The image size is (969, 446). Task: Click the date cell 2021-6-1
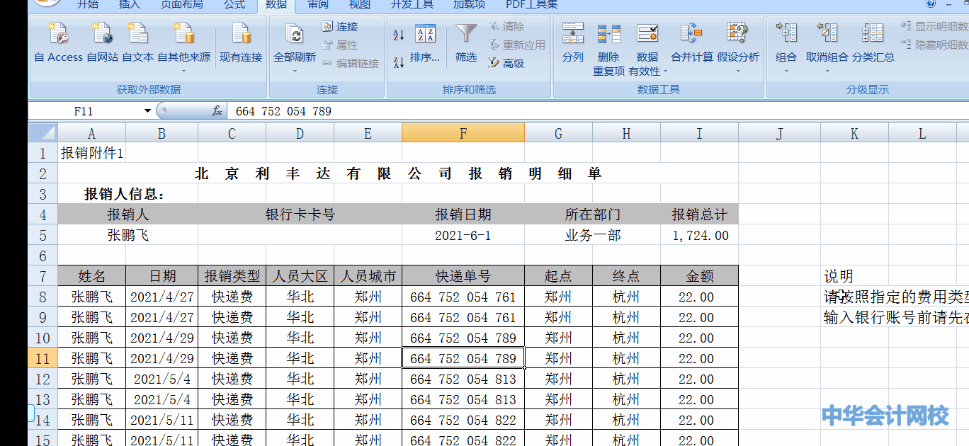click(463, 236)
